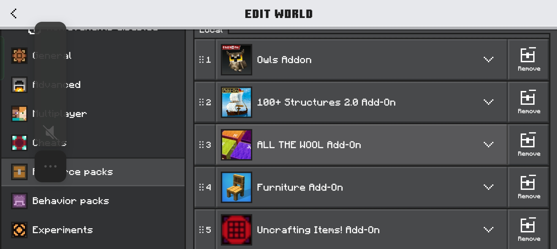Expand the Owls Addon details

488,59
